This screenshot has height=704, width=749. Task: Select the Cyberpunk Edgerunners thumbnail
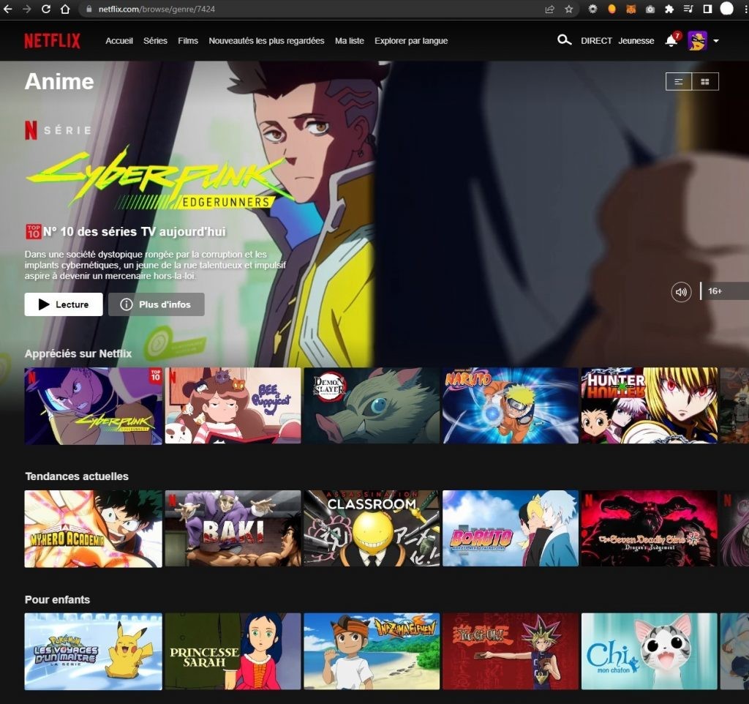pos(93,406)
